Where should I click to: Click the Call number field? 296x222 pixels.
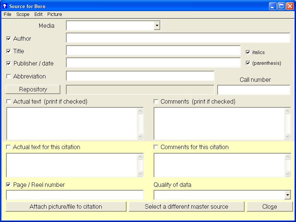tap(254, 90)
